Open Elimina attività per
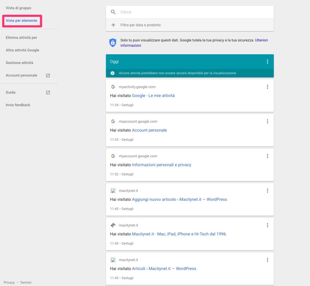 (21, 38)
